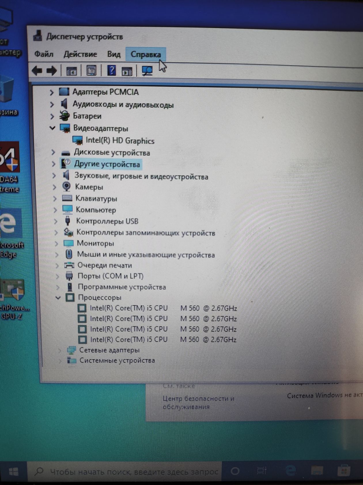This screenshot has width=363, height=485.
Task: Select the Intel(R) HD Graphics device
Action: click(x=120, y=141)
